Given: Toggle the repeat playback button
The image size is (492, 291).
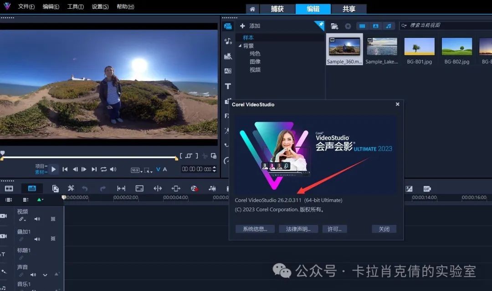Looking at the screenshot, I should click(x=103, y=169).
